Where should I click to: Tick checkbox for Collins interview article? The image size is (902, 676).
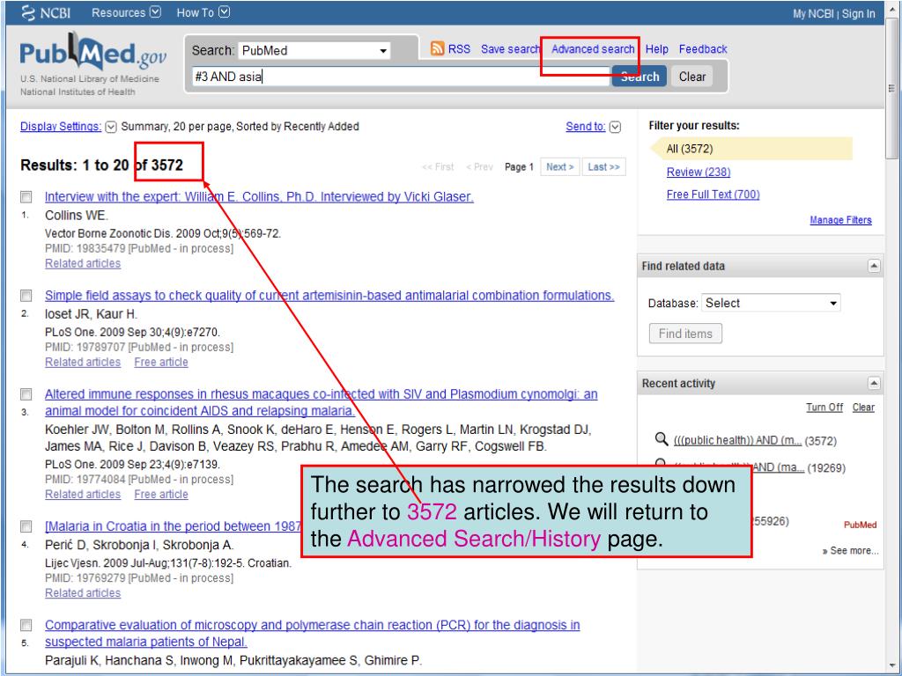point(26,197)
